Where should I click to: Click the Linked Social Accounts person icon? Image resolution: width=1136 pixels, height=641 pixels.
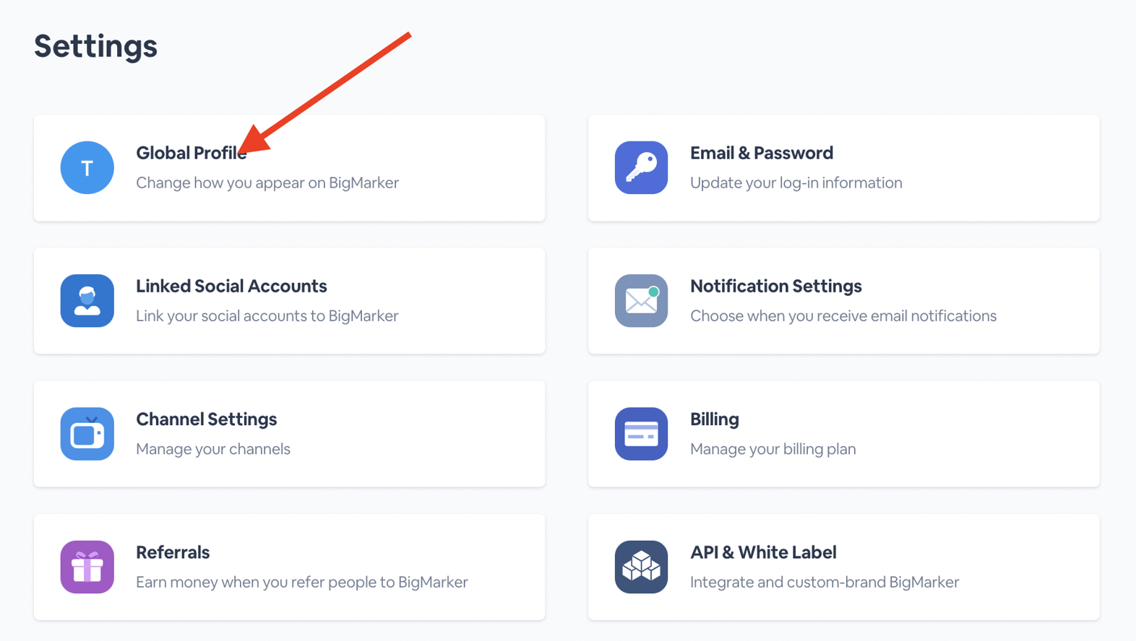click(87, 301)
